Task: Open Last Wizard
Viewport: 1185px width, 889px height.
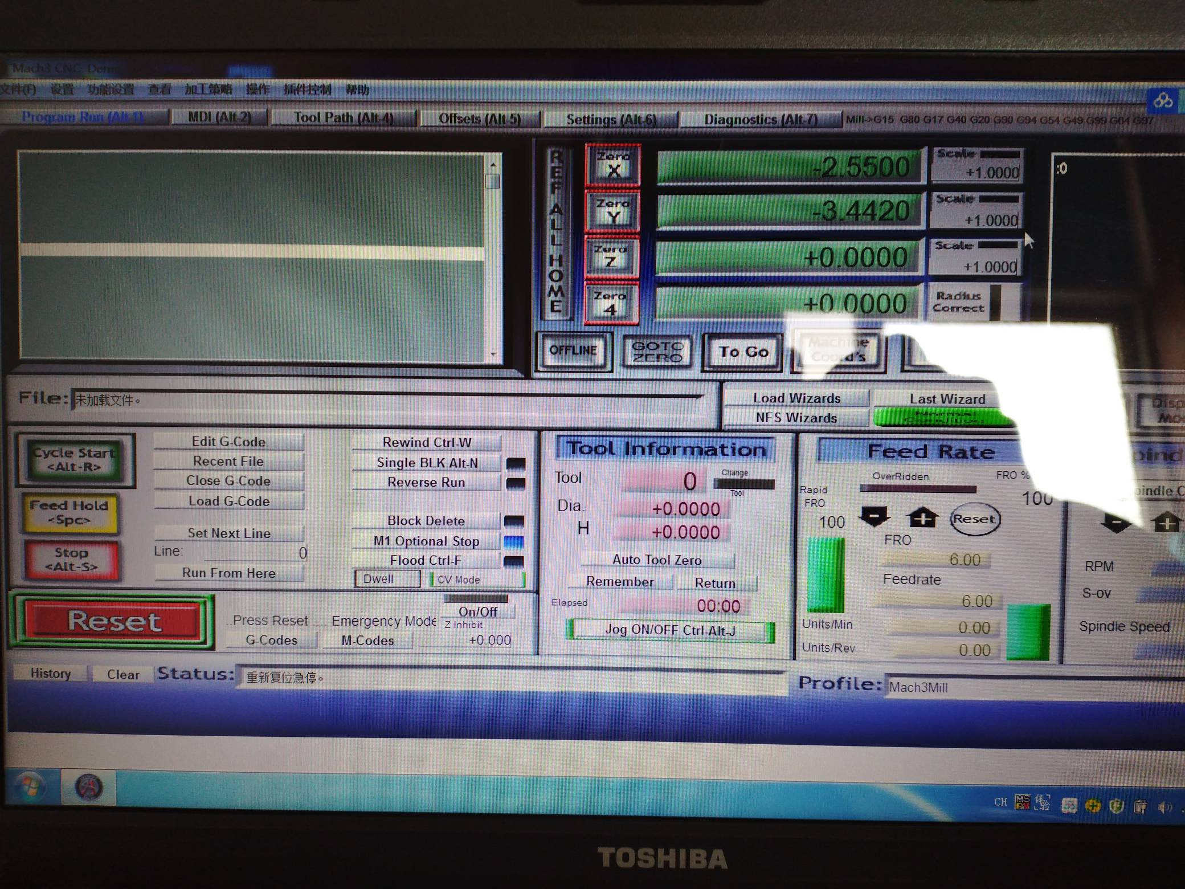Action: (947, 399)
